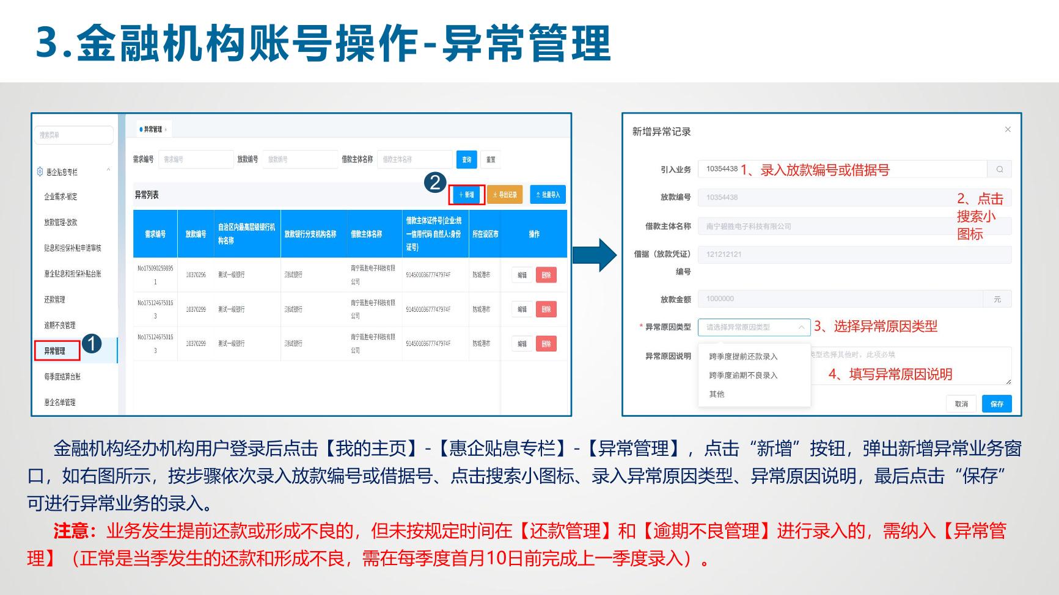The image size is (1059, 595).
Task: Close the 新增异常记录 dialog
Action: point(1008,129)
